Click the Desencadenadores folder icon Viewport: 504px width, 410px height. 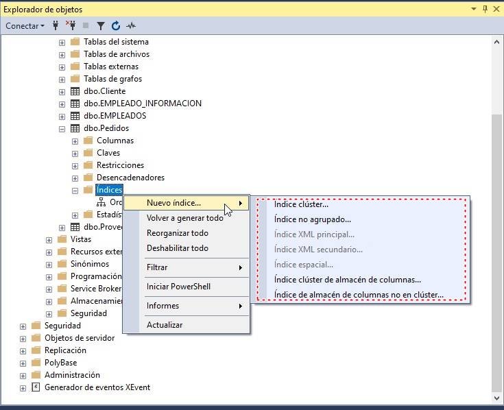click(x=88, y=178)
